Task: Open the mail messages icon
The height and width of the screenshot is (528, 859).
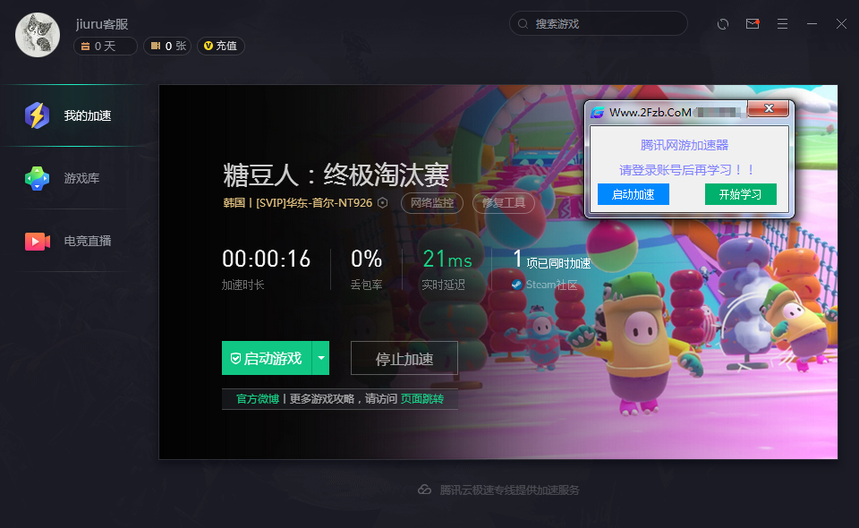Action: click(753, 23)
